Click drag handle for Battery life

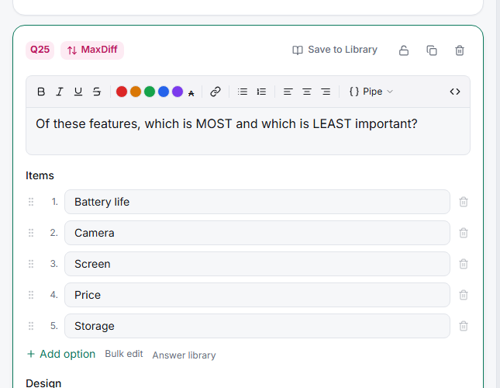pos(31,202)
